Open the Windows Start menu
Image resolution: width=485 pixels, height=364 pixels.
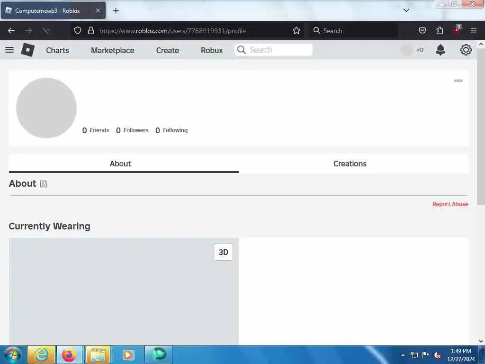point(13,355)
